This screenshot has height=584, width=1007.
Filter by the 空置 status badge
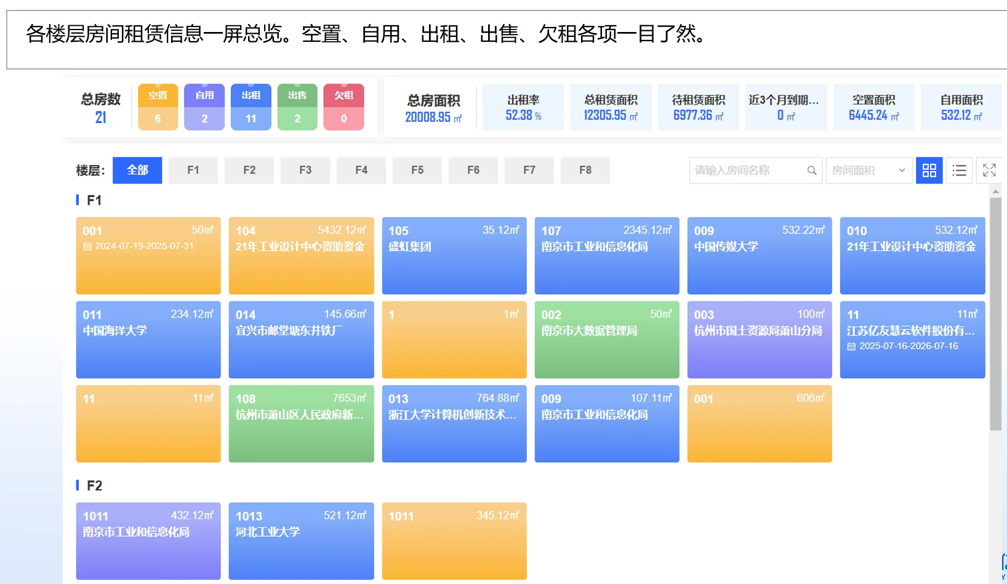tap(158, 107)
